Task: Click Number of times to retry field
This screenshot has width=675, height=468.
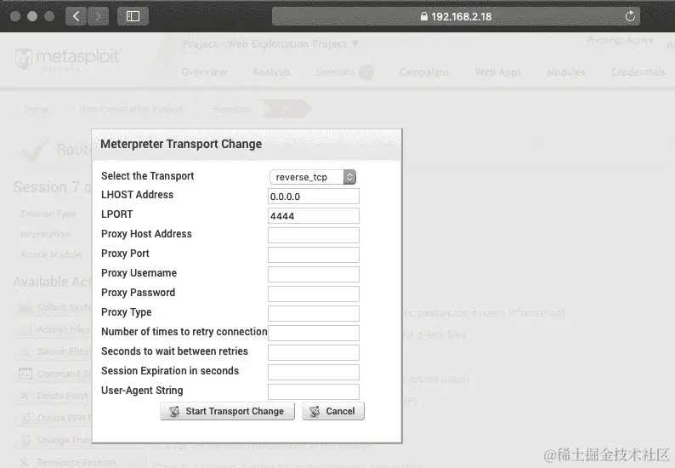Action: [x=314, y=333]
